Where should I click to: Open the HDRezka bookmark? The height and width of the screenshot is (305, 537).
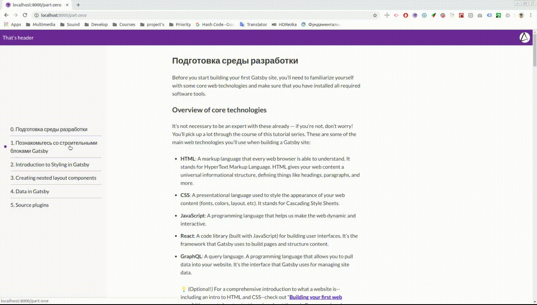[x=284, y=25]
